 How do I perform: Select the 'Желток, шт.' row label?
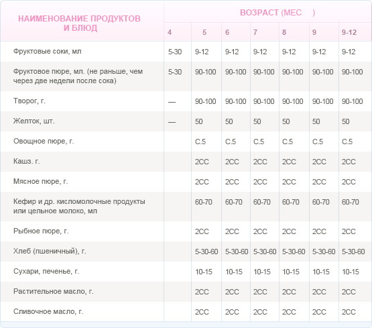pyautogui.click(x=34, y=121)
